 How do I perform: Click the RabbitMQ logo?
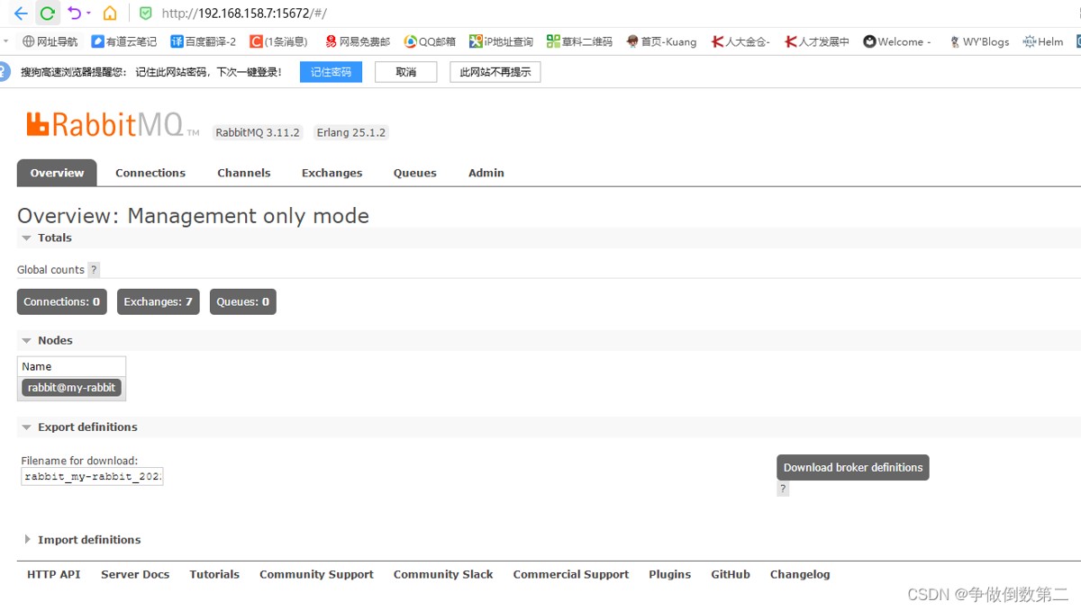[113, 124]
